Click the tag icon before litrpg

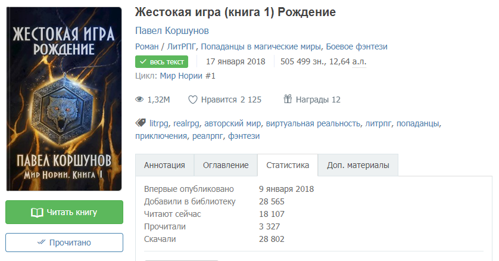coord(141,123)
